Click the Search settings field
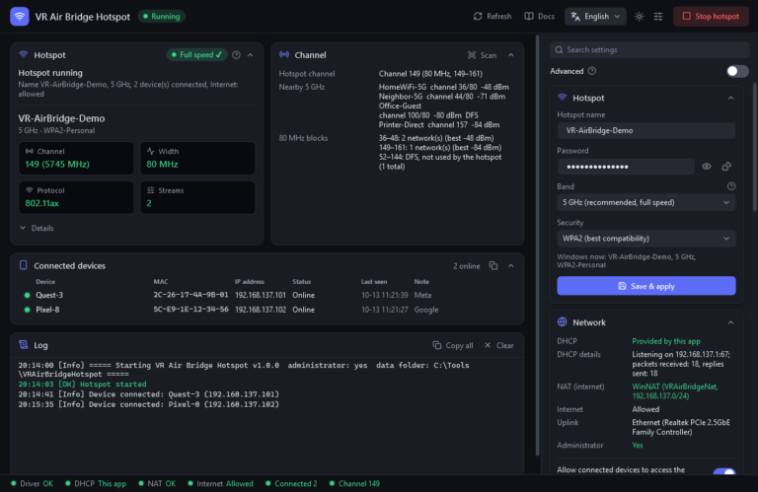Viewport: 758px width, 492px height. click(x=649, y=49)
